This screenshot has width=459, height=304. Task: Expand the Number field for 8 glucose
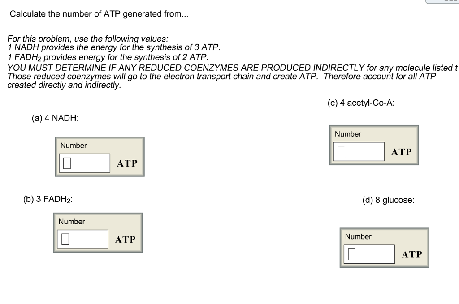tap(368, 254)
